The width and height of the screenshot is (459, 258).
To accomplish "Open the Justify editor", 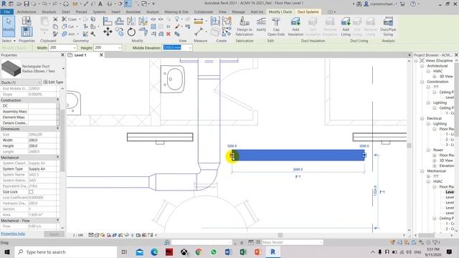I will coord(261,24).
